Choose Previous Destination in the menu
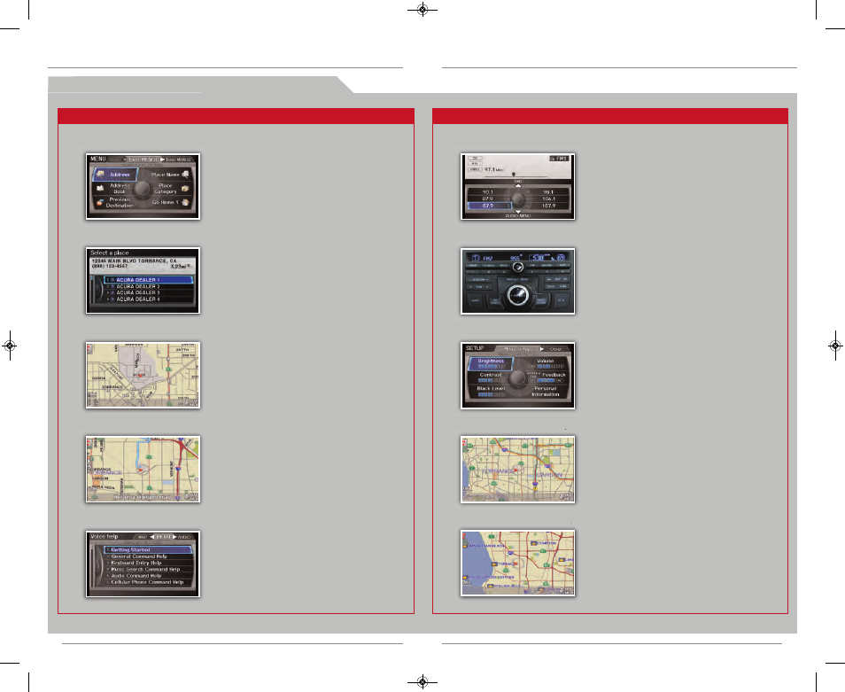This screenshot has width=845, height=692. [x=120, y=202]
